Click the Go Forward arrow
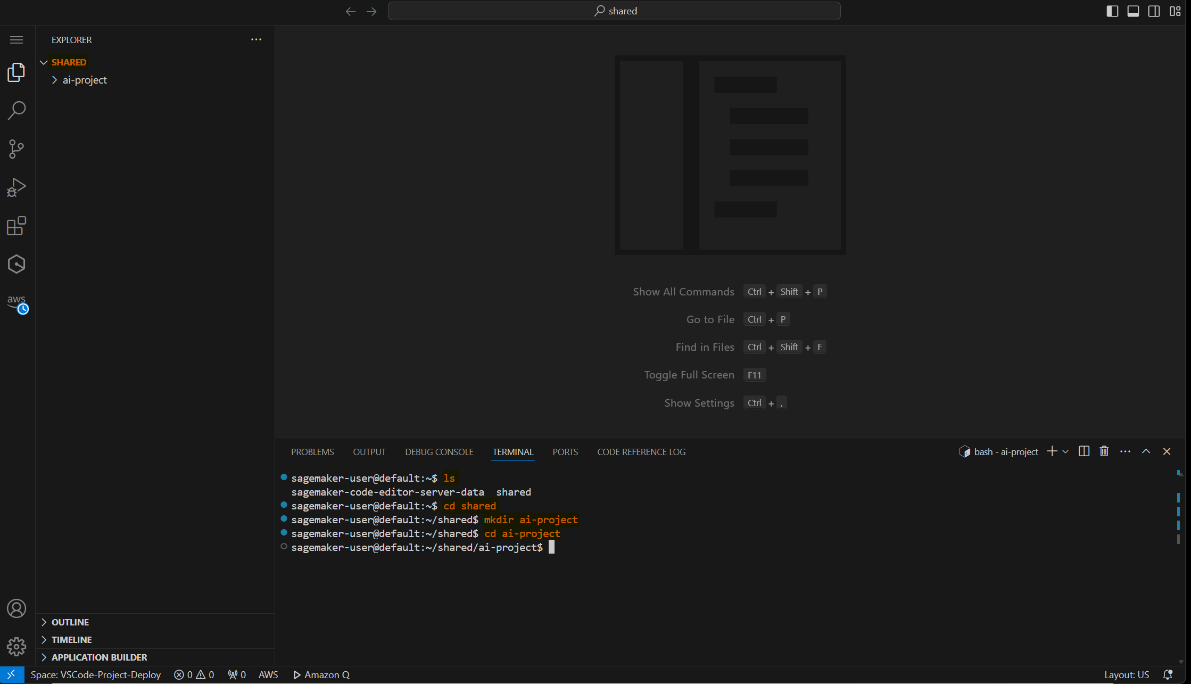Image resolution: width=1191 pixels, height=684 pixels. pyautogui.click(x=371, y=11)
